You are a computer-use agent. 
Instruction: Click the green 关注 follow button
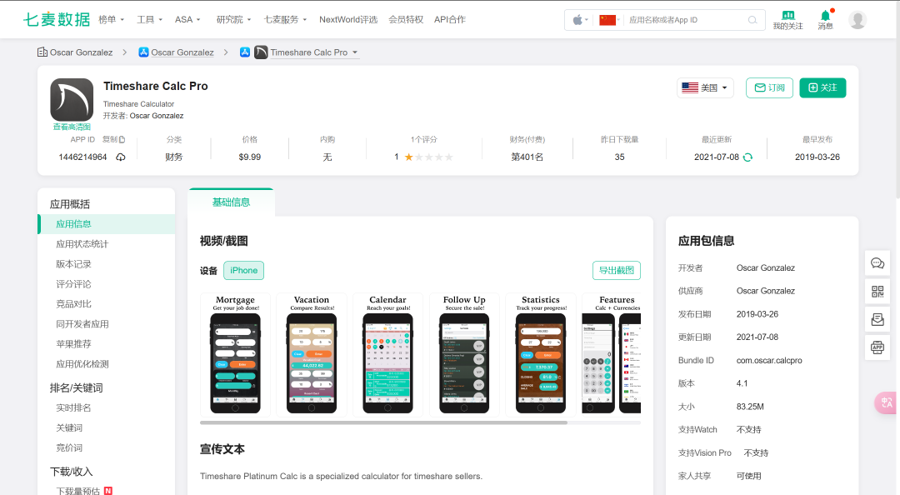click(x=822, y=87)
